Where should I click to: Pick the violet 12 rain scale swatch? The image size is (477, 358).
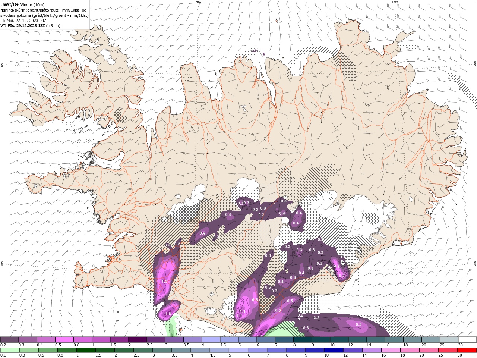[x=353, y=350]
